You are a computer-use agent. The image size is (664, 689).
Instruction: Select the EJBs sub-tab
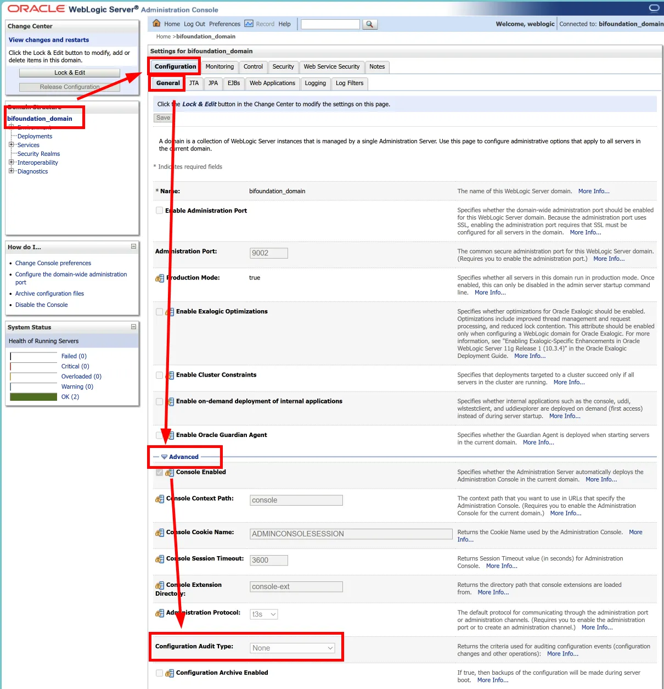pos(234,83)
